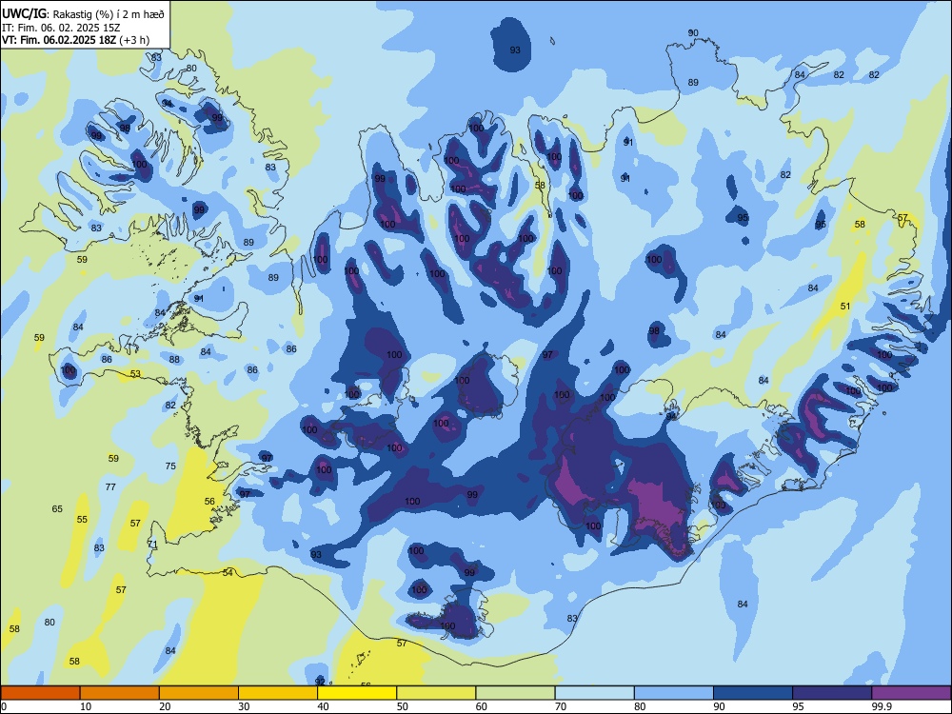Select the 50–60 pale yellow legend swatch
952x714 pixels.
436,693
